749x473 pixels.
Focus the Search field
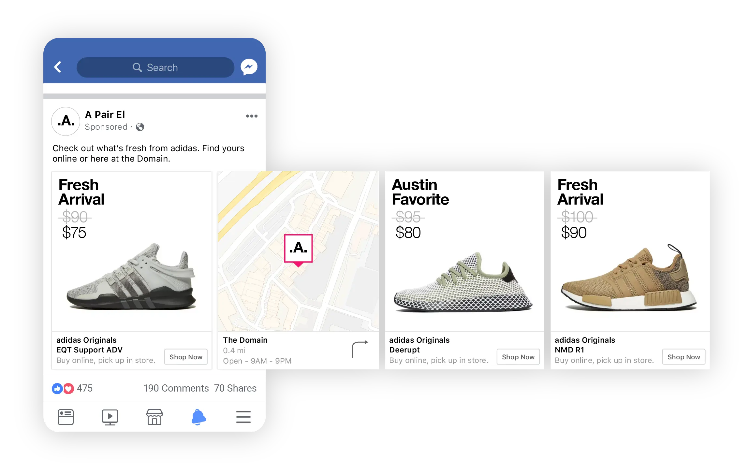click(155, 67)
